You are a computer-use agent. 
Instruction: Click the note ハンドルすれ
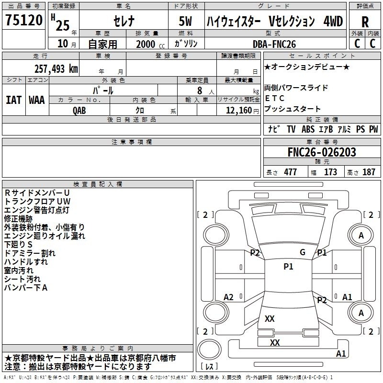[x=26, y=262]
